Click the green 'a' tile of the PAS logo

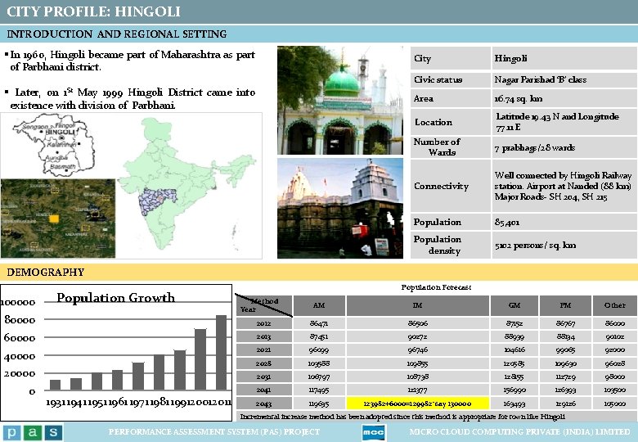point(33,432)
